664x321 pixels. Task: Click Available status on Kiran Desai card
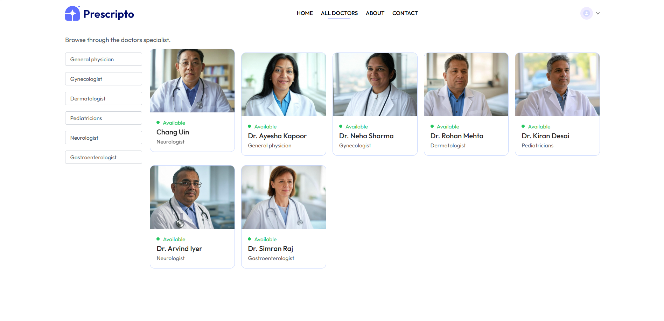[539, 127]
